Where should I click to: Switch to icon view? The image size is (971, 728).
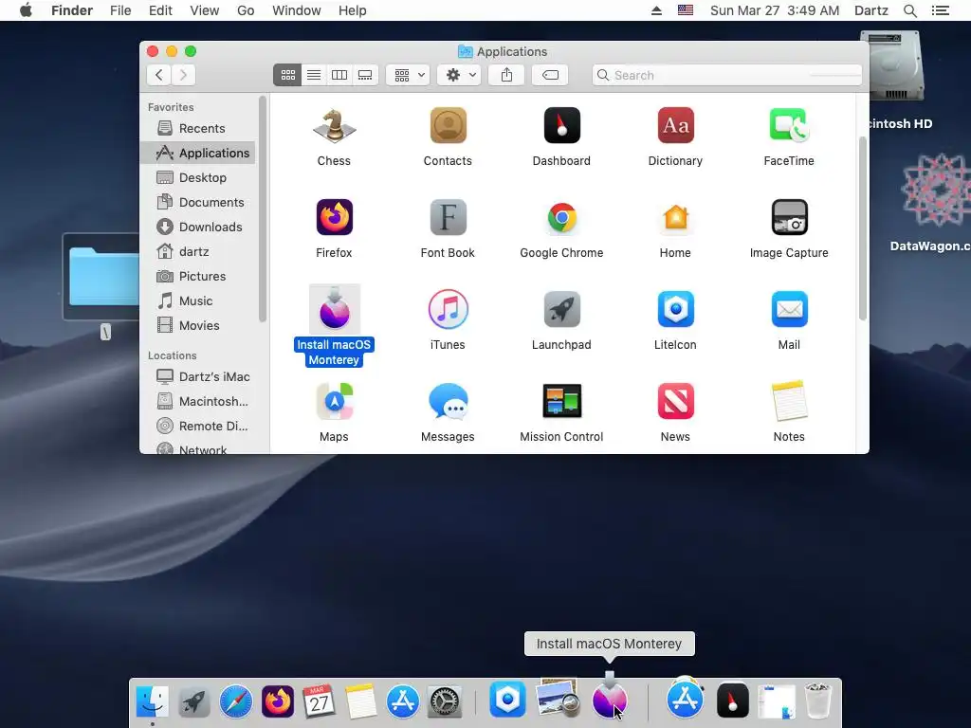point(287,75)
